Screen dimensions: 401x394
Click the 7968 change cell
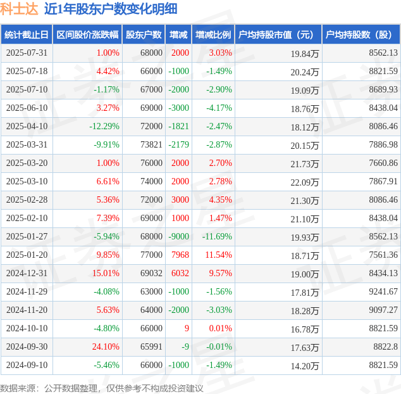[x=180, y=255]
